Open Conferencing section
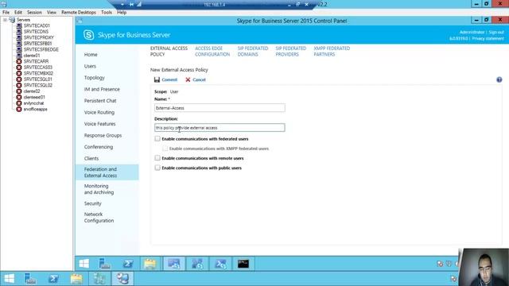 point(99,147)
